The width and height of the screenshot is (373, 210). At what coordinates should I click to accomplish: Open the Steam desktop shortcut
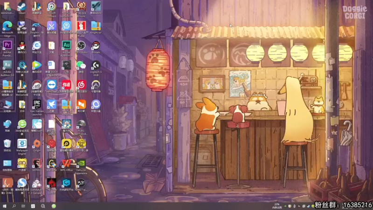22,8
